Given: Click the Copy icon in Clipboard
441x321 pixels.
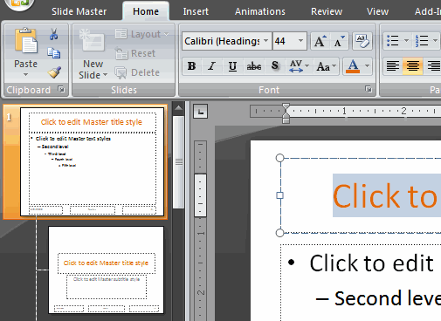Looking at the screenshot, I should pos(53,53).
